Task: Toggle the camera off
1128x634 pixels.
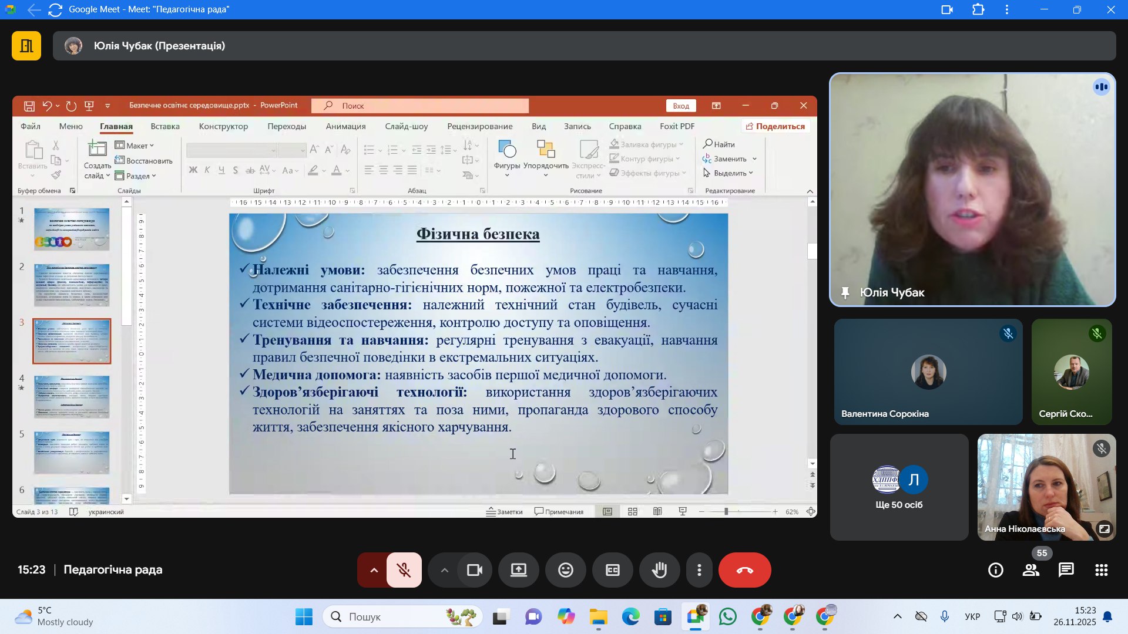Action: click(474, 570)
